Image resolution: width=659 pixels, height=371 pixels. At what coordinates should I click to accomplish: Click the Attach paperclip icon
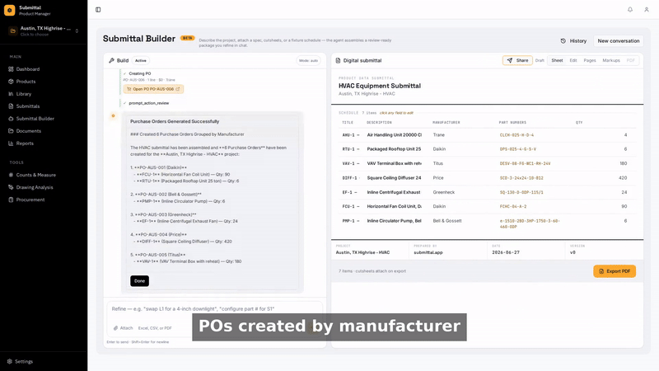pyautogui.click(x=115, y=328)
